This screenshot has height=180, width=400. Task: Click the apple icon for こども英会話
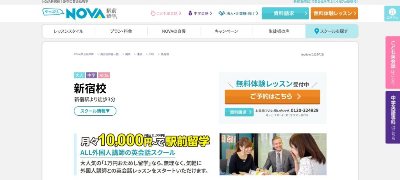click(x=153, y=13)
